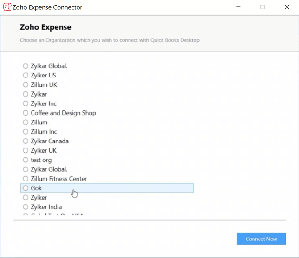Minimize the Zoho Expense Connector window

238,7
